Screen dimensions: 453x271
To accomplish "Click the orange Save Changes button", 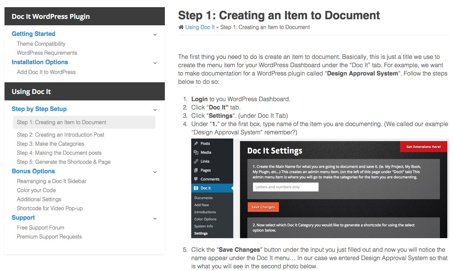I will (x=263, y=207).
